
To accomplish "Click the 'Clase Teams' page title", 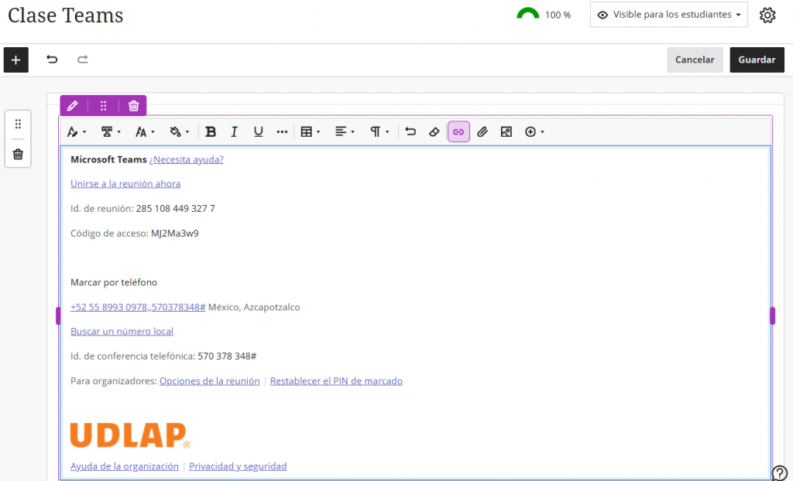I will (66, 15).
